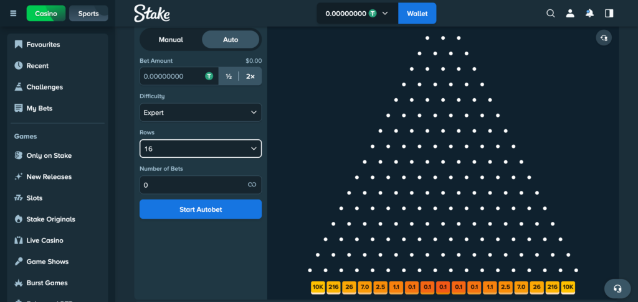Click the Games section heading
Image resolution: width=638 pixels, height=302 pixels.
point(25,136)
